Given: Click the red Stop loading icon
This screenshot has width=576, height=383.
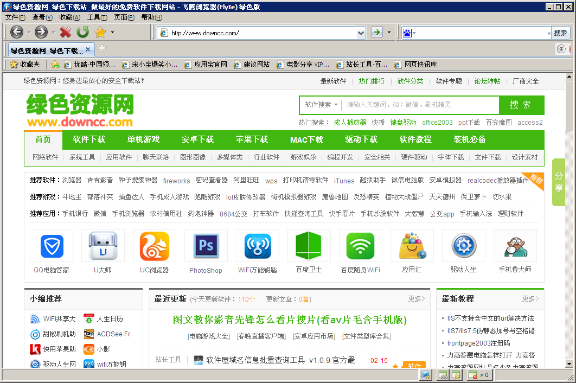Looking at the screenshot, I should [x=66, y=33].
